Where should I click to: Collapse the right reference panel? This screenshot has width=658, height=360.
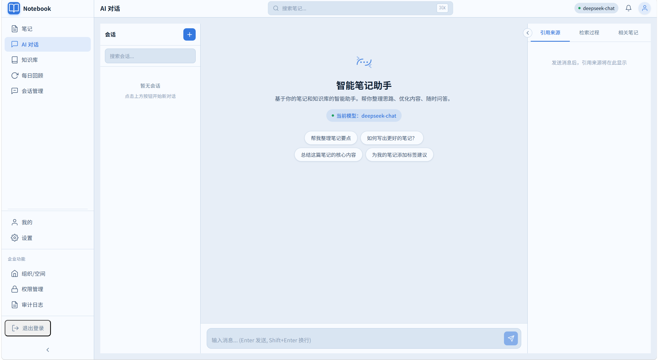(x=527, y=33)
